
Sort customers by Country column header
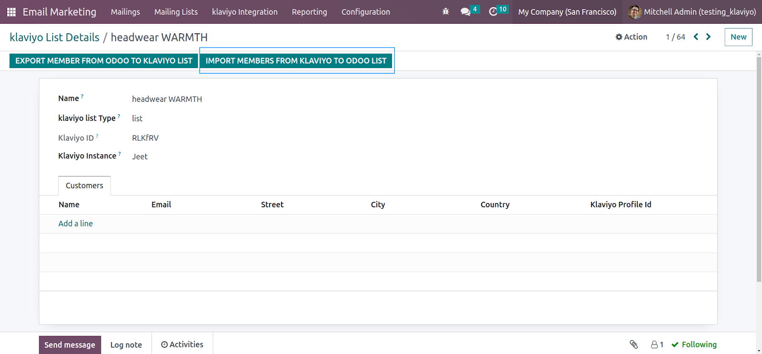[x=495, y=205]
